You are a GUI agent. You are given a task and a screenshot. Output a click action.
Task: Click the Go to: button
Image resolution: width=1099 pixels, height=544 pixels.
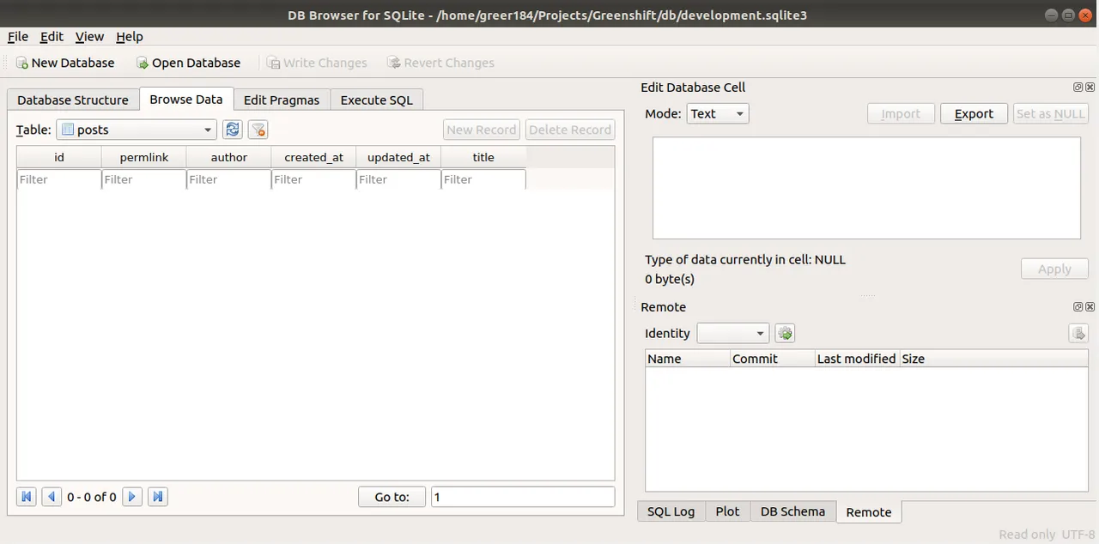point(392,497)
